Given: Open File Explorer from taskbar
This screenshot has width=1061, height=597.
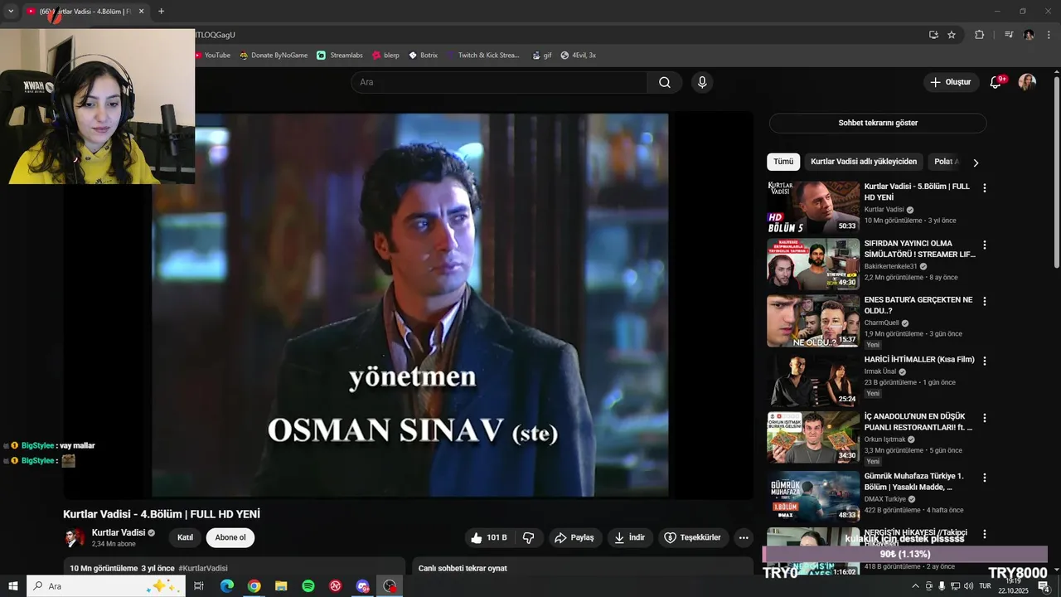Looking at the screenshot, I should tap(281, 586).
